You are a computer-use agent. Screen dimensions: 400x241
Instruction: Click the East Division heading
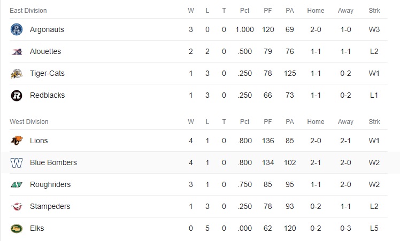click(28, 11)
